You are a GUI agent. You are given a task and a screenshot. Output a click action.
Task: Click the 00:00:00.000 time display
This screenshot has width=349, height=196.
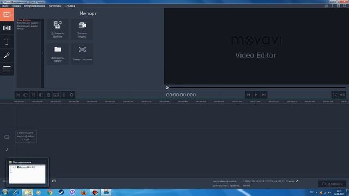[x=181, y=95]
